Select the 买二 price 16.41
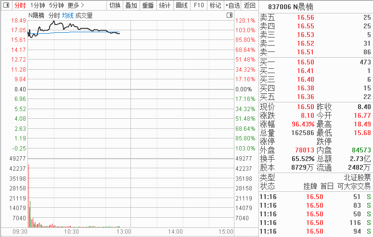 [x=306, y=71]
